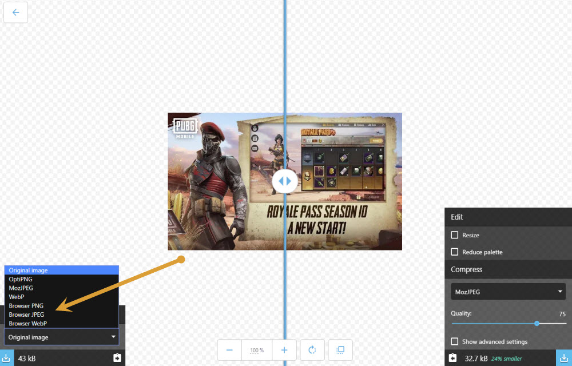Choose Browser PNG from the list
572x366 pixels.
pos(62,306)
